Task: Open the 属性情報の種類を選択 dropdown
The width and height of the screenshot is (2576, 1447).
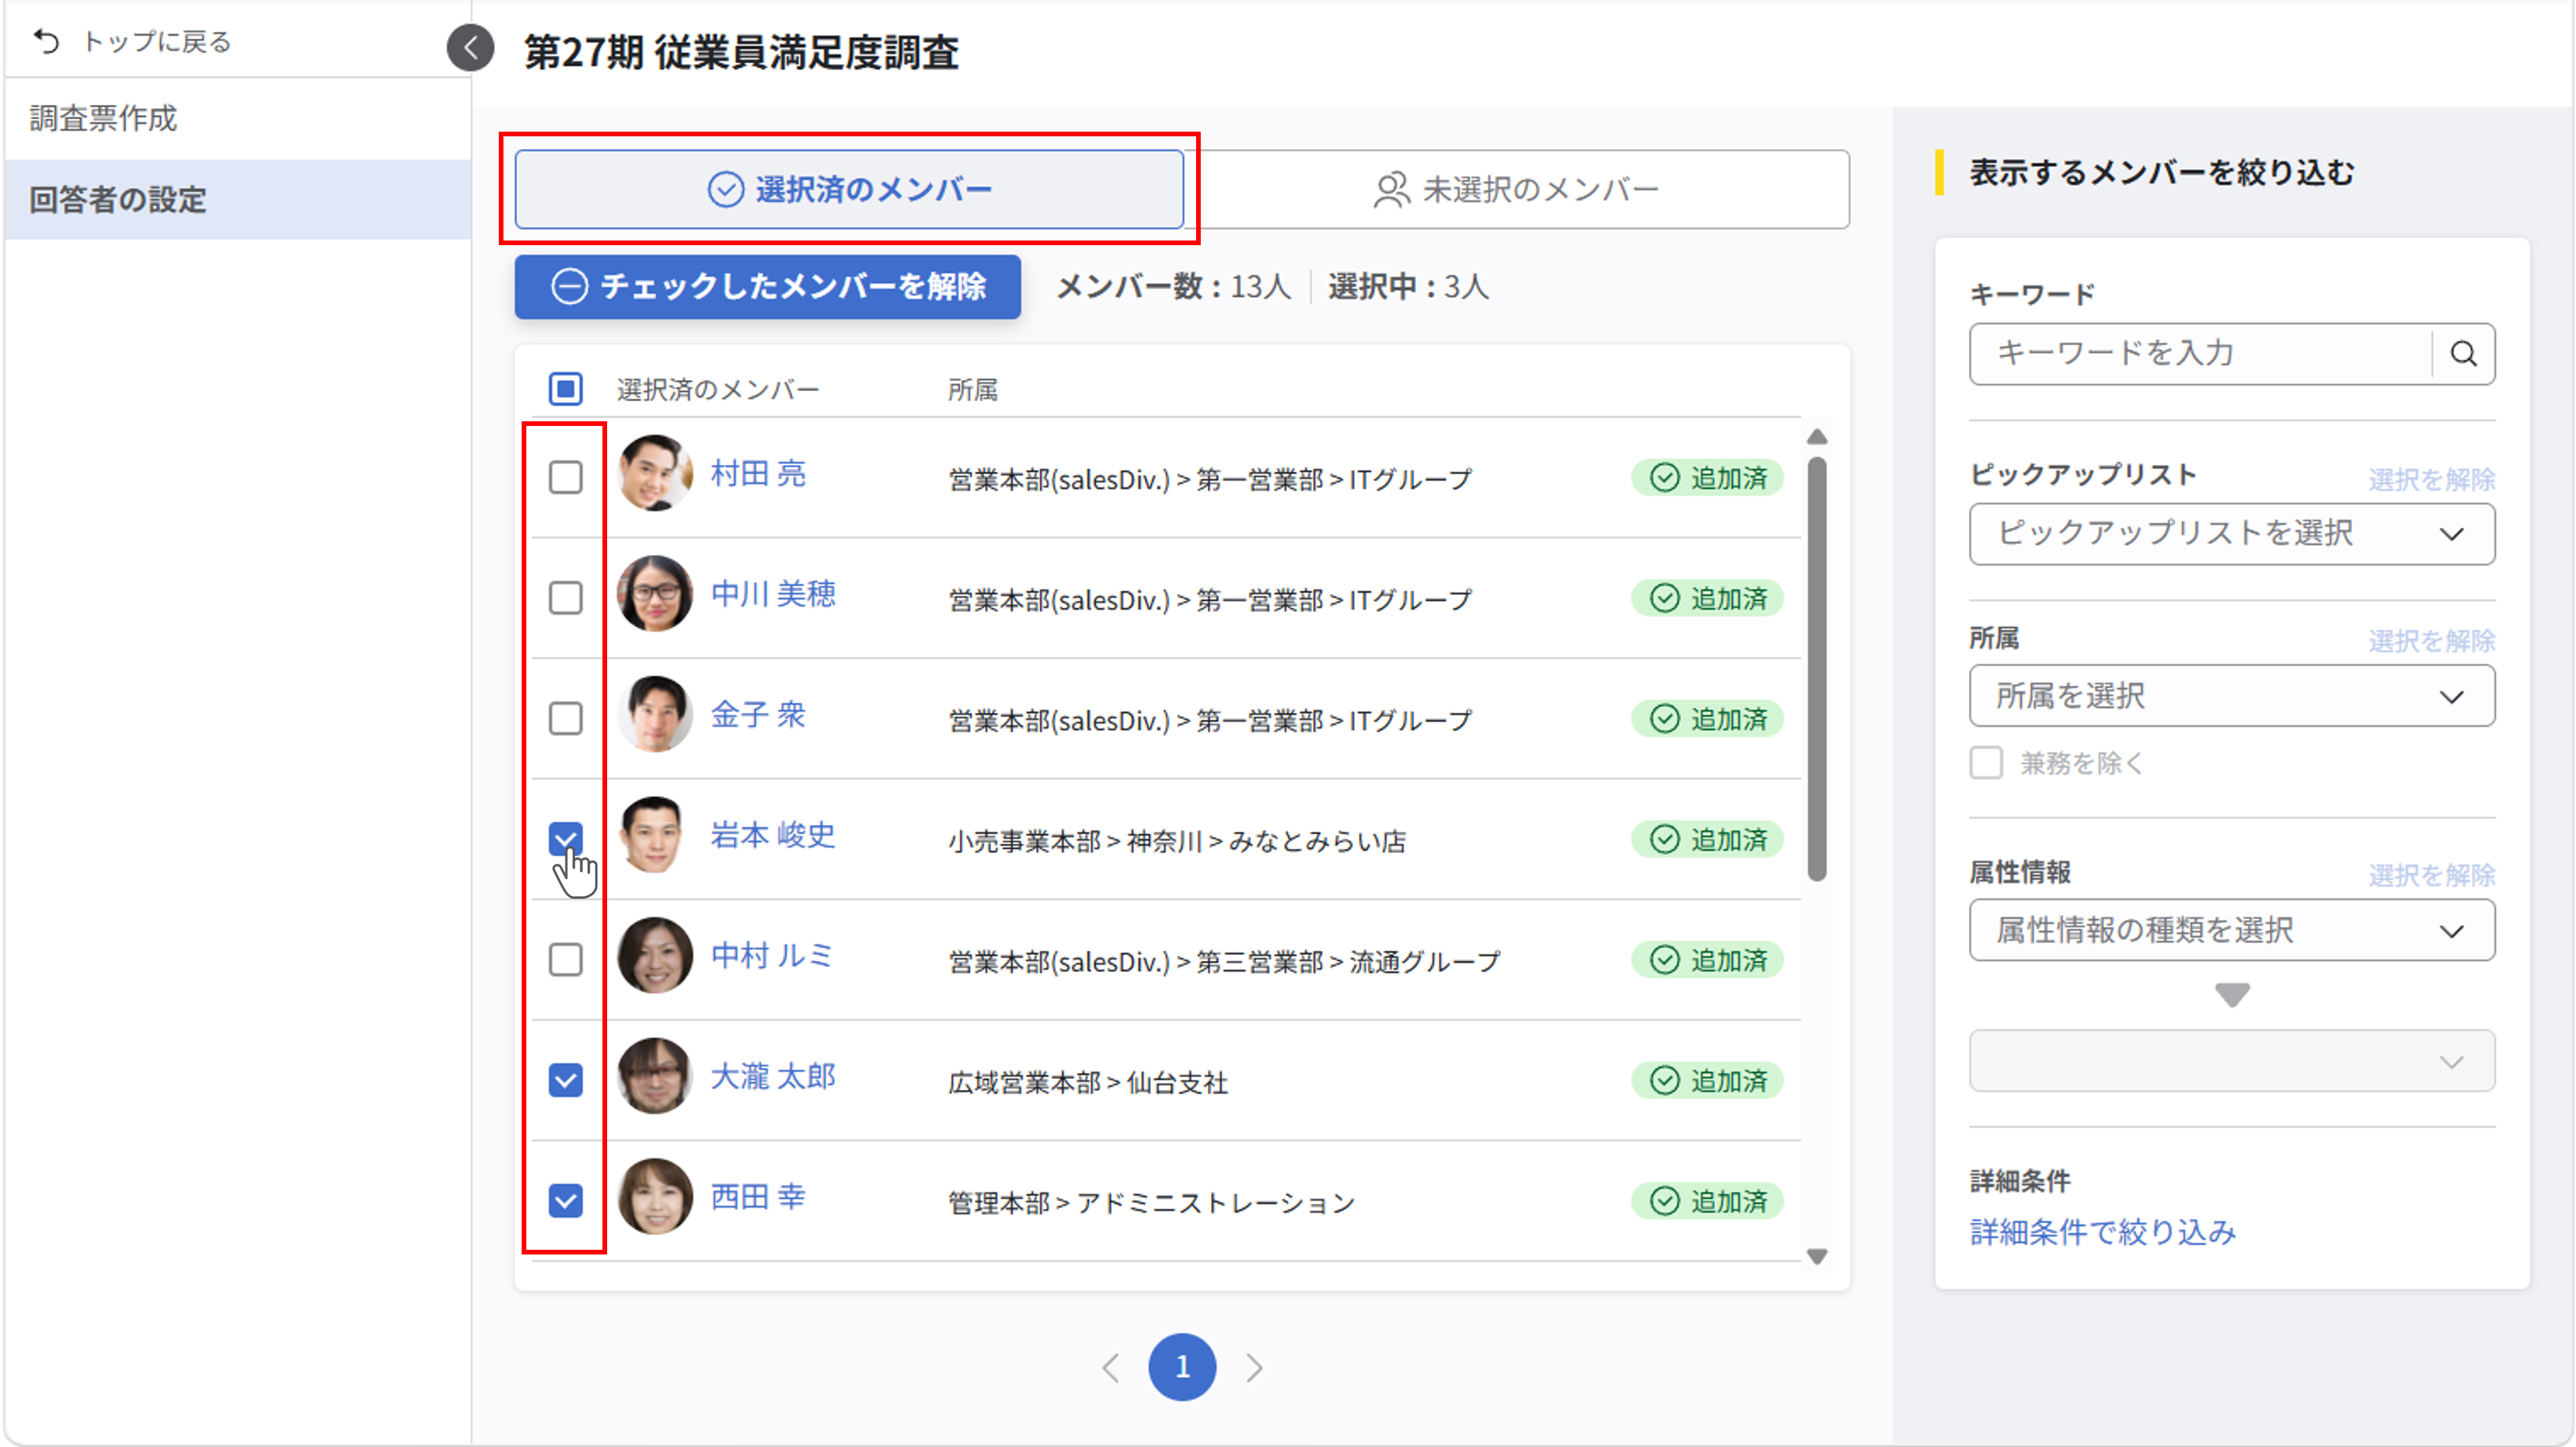Action: click(2232, 930)
